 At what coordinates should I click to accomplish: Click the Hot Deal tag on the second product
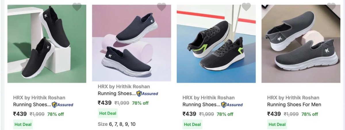(x=108, y=113)
